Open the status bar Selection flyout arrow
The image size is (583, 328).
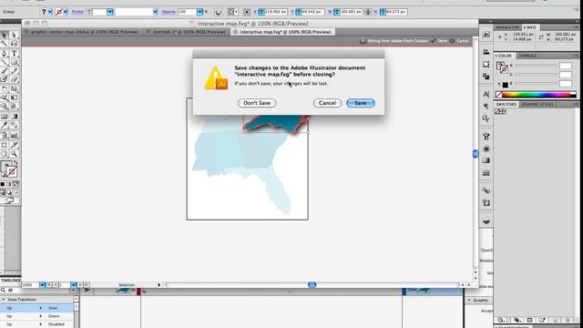tap(159, 285)
